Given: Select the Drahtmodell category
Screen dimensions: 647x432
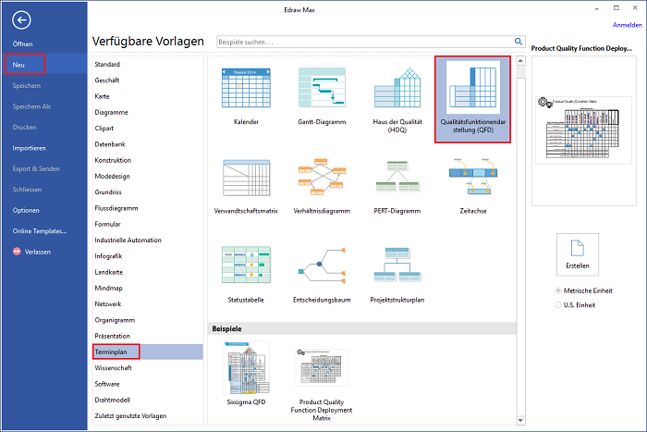Looking at the screenshot, I should [112, 400].
